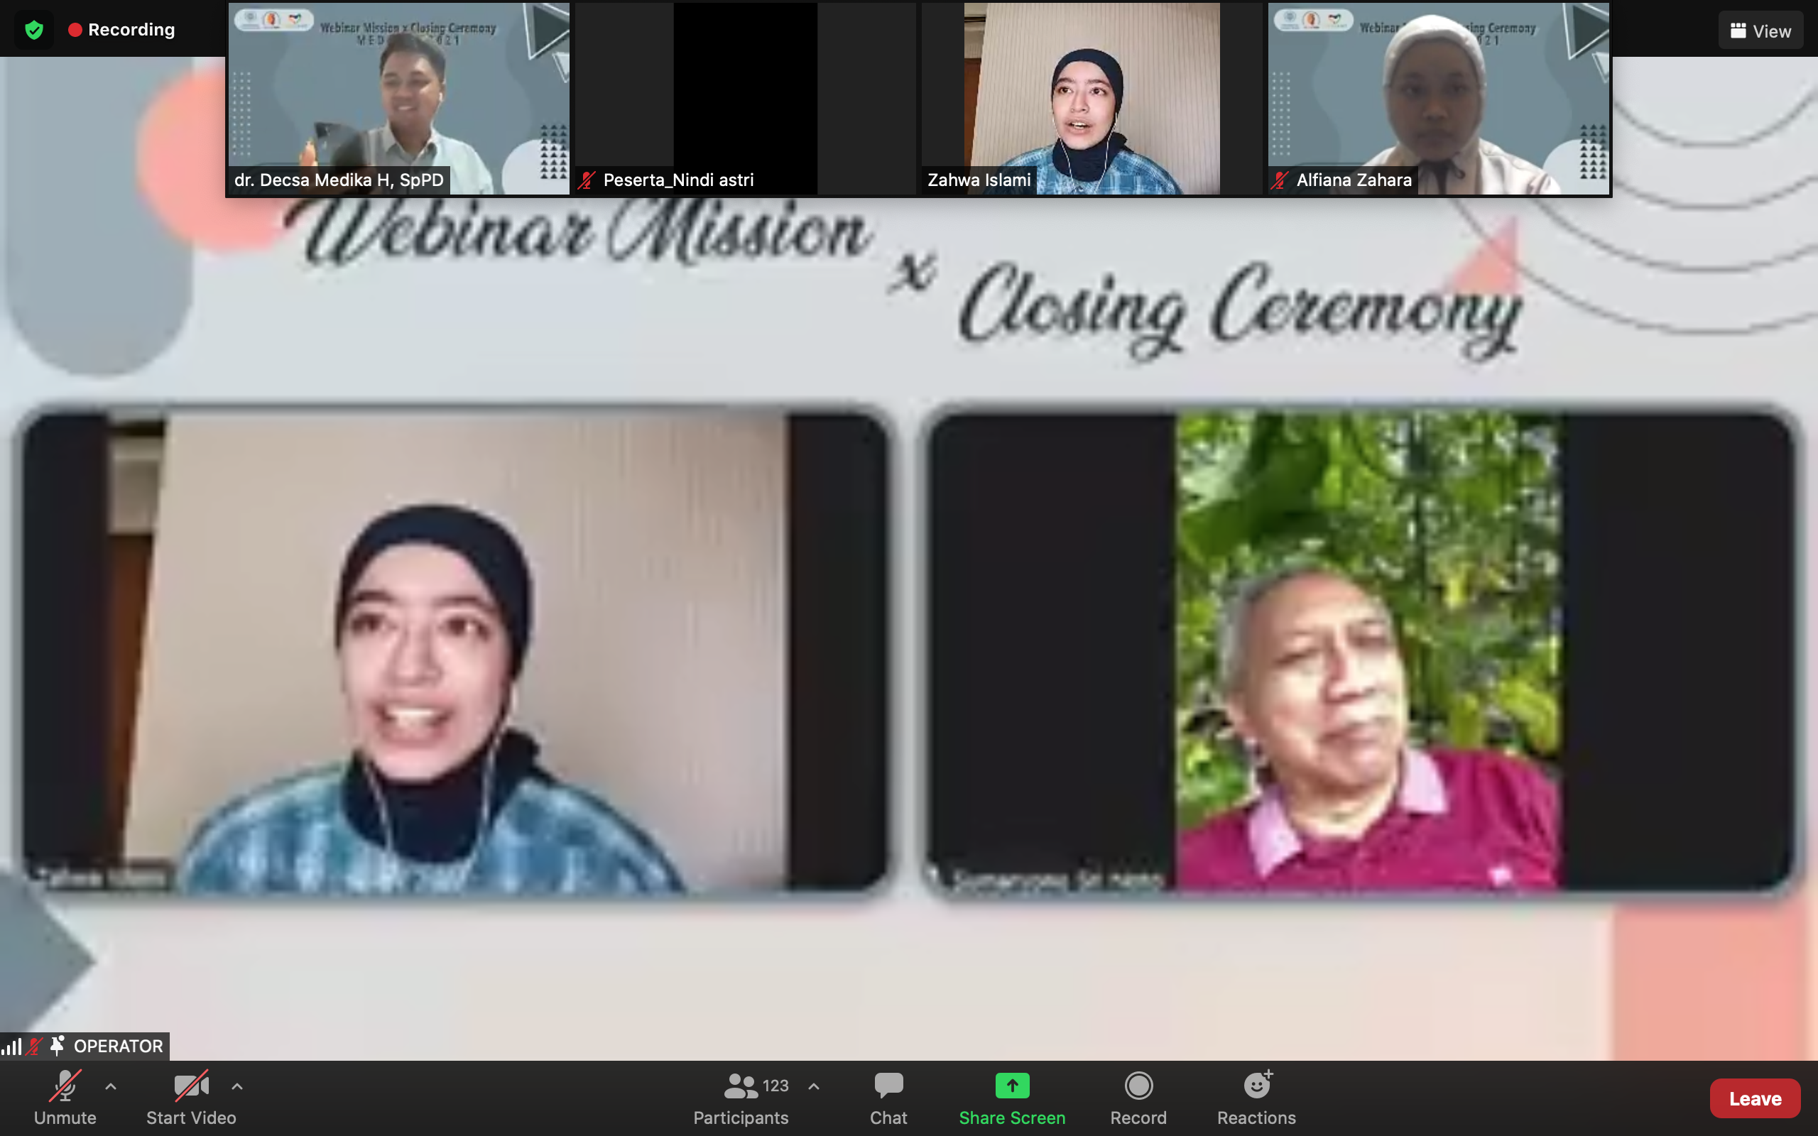The height and width of the screenshot is (1136, 1818).
Task: Click the Share Screen icon
Action: tap(1012, 1086)
